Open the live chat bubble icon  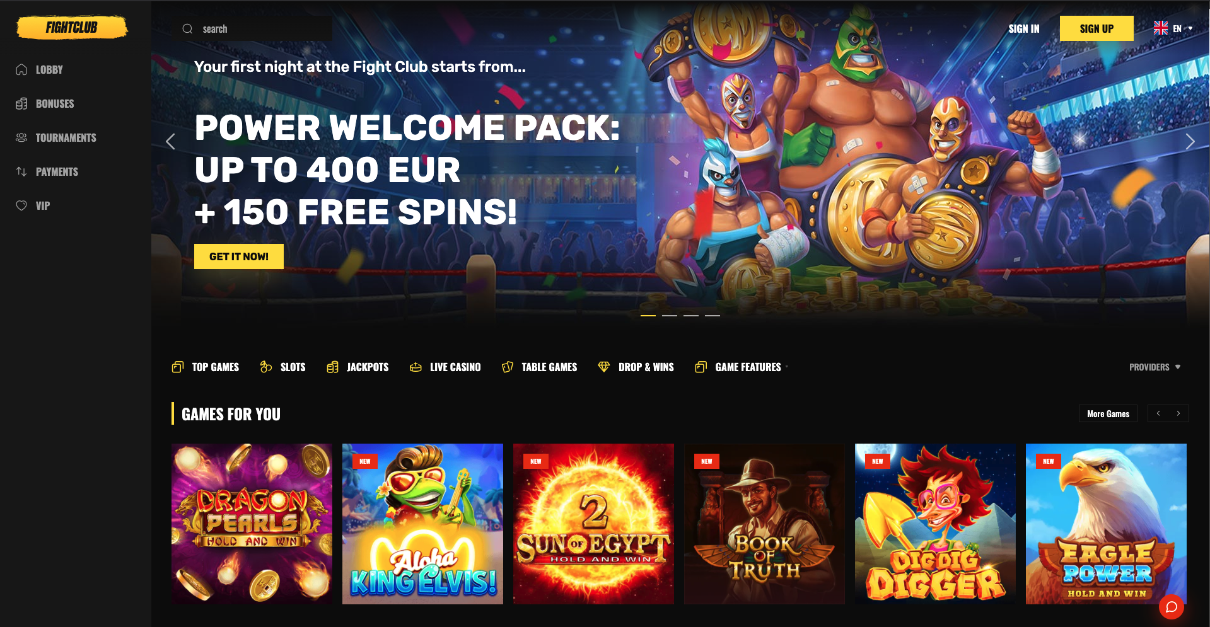point(1171,606)
